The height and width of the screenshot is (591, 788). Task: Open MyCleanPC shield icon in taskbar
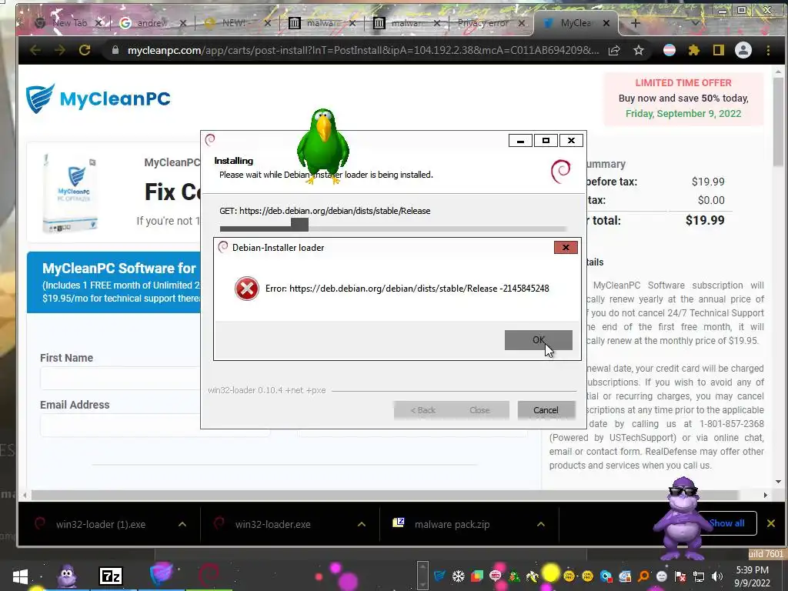click(x=162, y=575)
